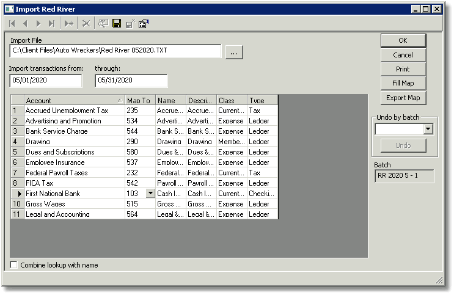
Task: Select Legal and Accounting account cell
Action: [75, 214]
